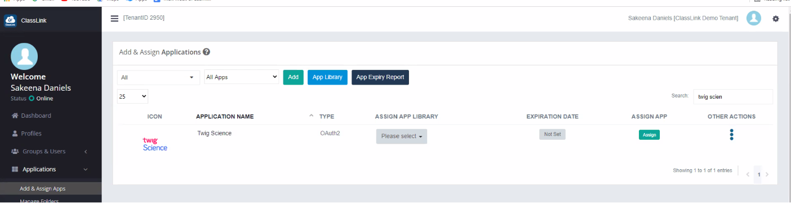
Task: Open the hamburger menu icon
Action: pyautogui.click(x=114, y=18)
